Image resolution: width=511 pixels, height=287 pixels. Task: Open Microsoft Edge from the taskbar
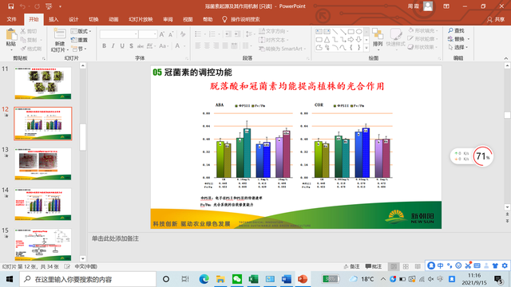click(x=204, y=279)
